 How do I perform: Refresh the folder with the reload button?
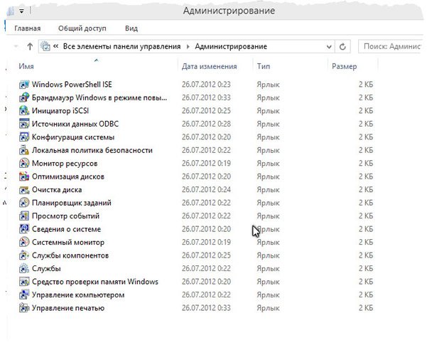click(x=342, y=47)
